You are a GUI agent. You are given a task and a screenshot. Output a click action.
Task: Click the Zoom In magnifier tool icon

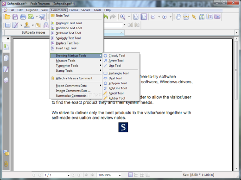coord(123,17)
